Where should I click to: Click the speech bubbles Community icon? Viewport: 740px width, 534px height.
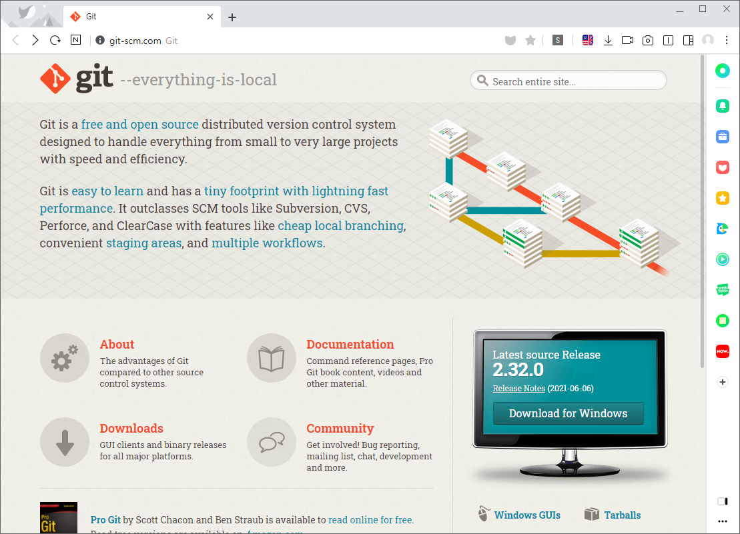tap(272, 442)
